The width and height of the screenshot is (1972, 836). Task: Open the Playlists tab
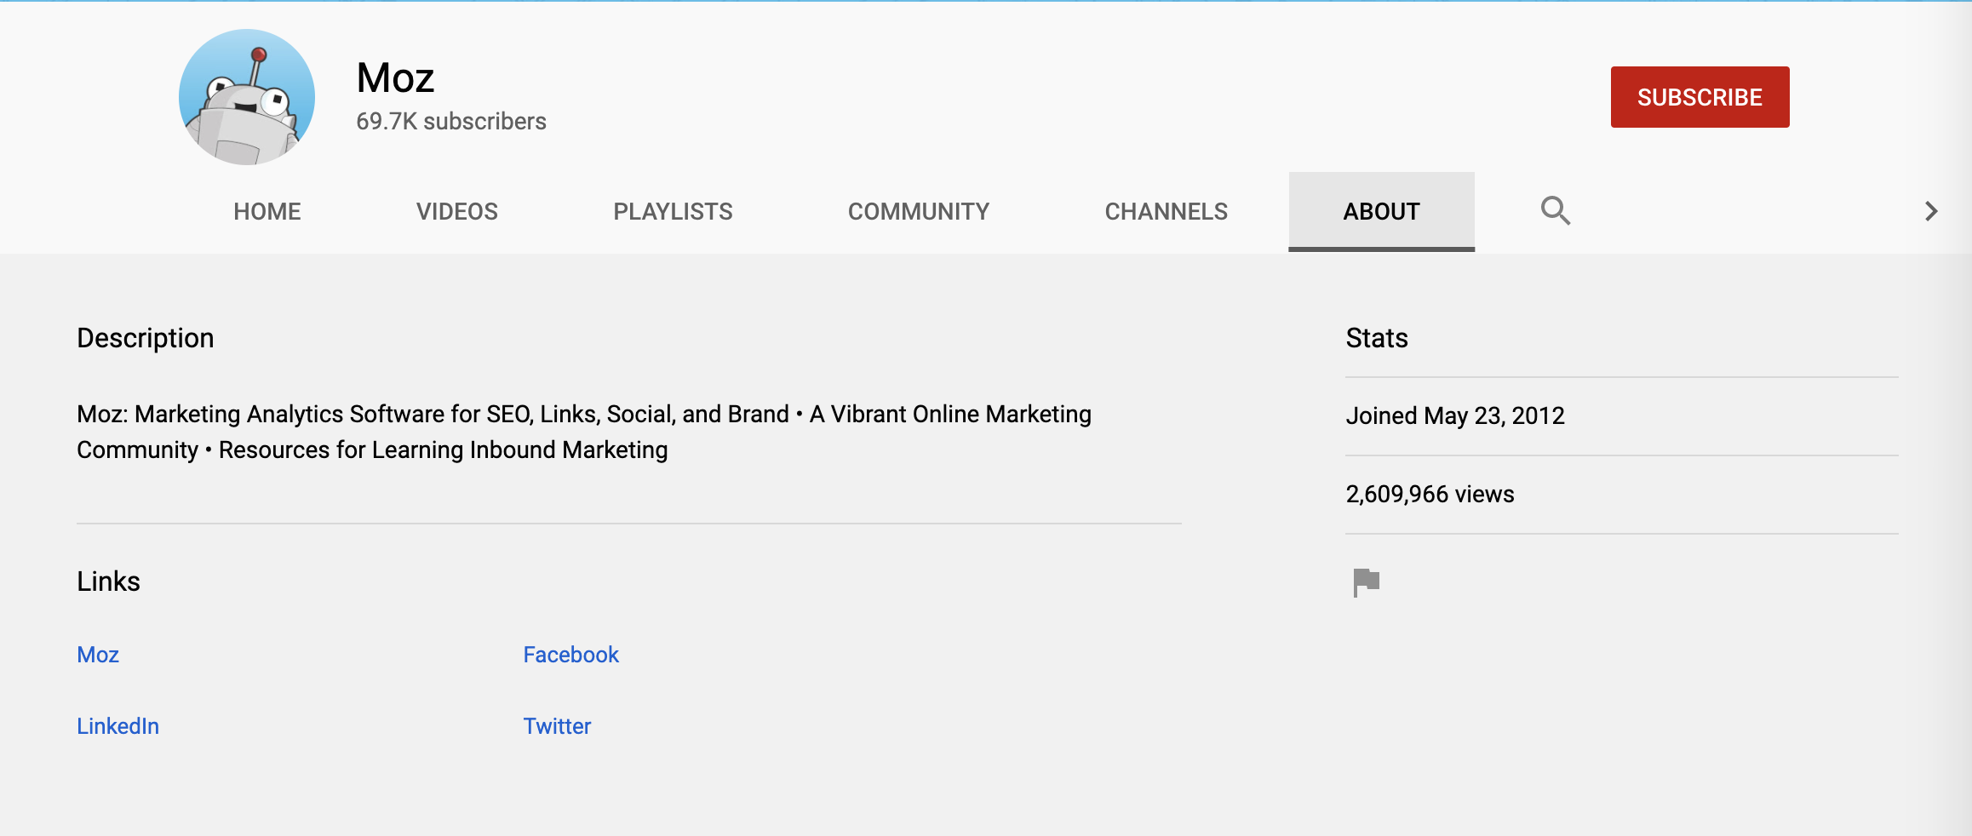click(673, 211)
